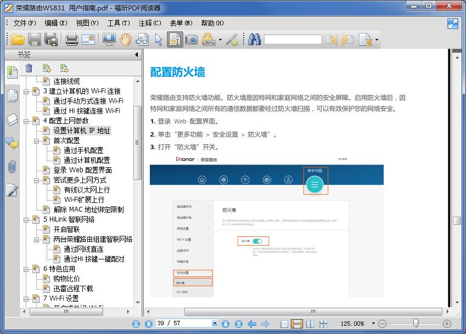Open the 工具(T) menu
This screenshot has width=466, height=334.
(119, 23)
